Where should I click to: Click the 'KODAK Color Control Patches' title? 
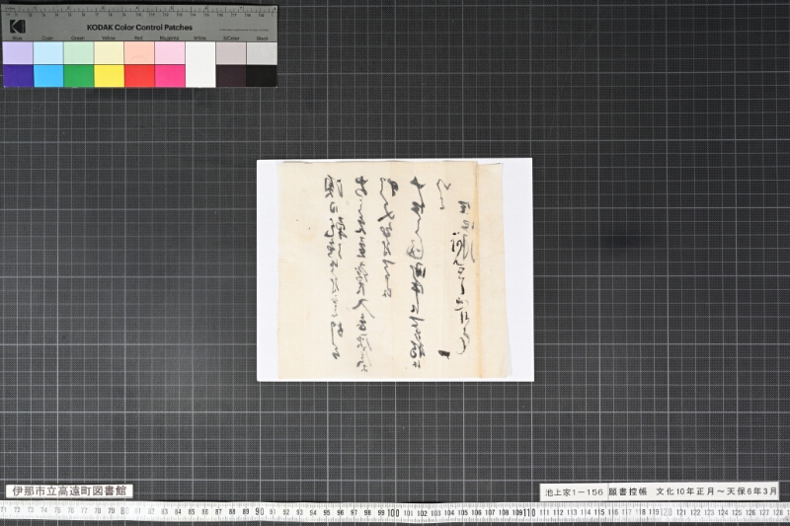click(139, 28)
